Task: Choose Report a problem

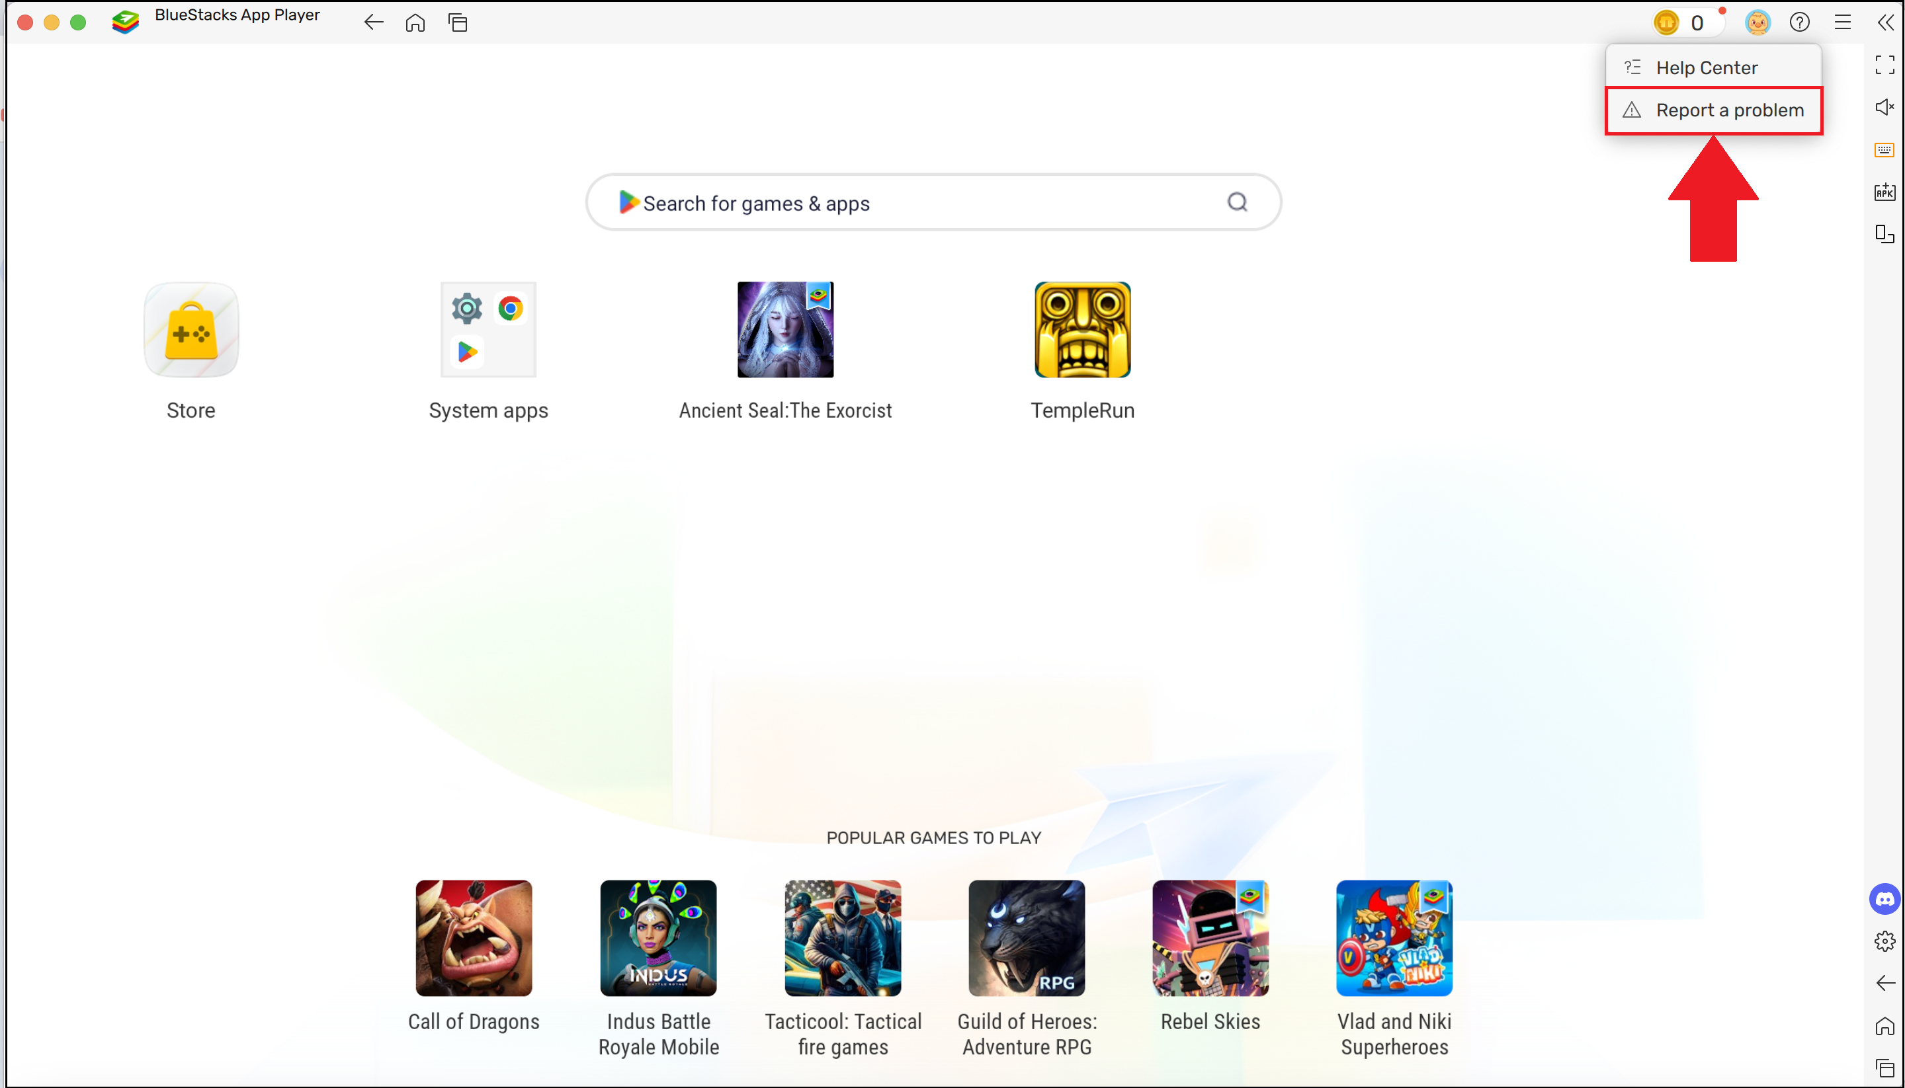Action: [1714, 110]
